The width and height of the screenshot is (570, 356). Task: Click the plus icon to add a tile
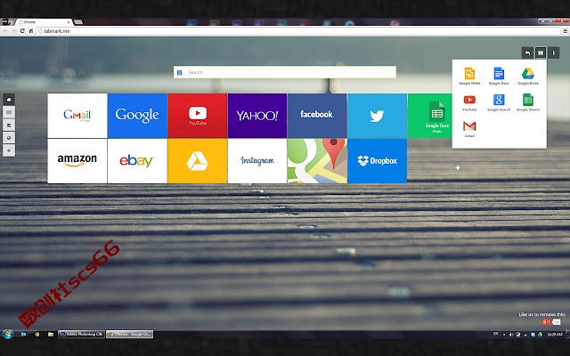[x=458, y=168]
